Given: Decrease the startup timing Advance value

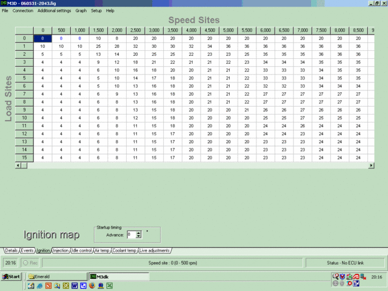Looking at the screenshot, I should coord(139,236).
